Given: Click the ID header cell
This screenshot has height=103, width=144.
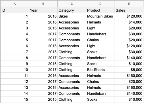Looking at the screenshot, I should pos(15,10).
